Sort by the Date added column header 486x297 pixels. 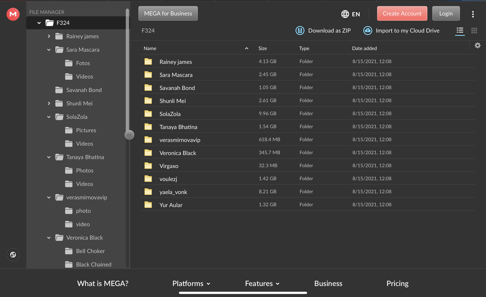click(x=364, y=48)
